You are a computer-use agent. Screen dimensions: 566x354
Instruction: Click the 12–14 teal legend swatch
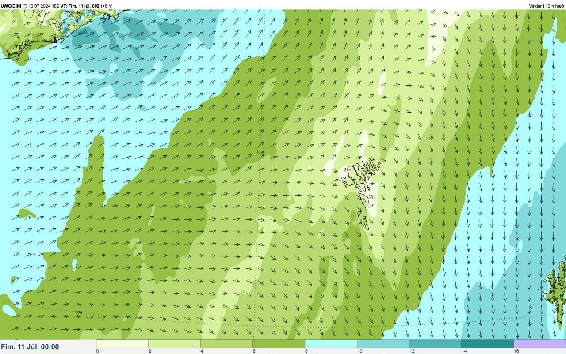(436, 344)
